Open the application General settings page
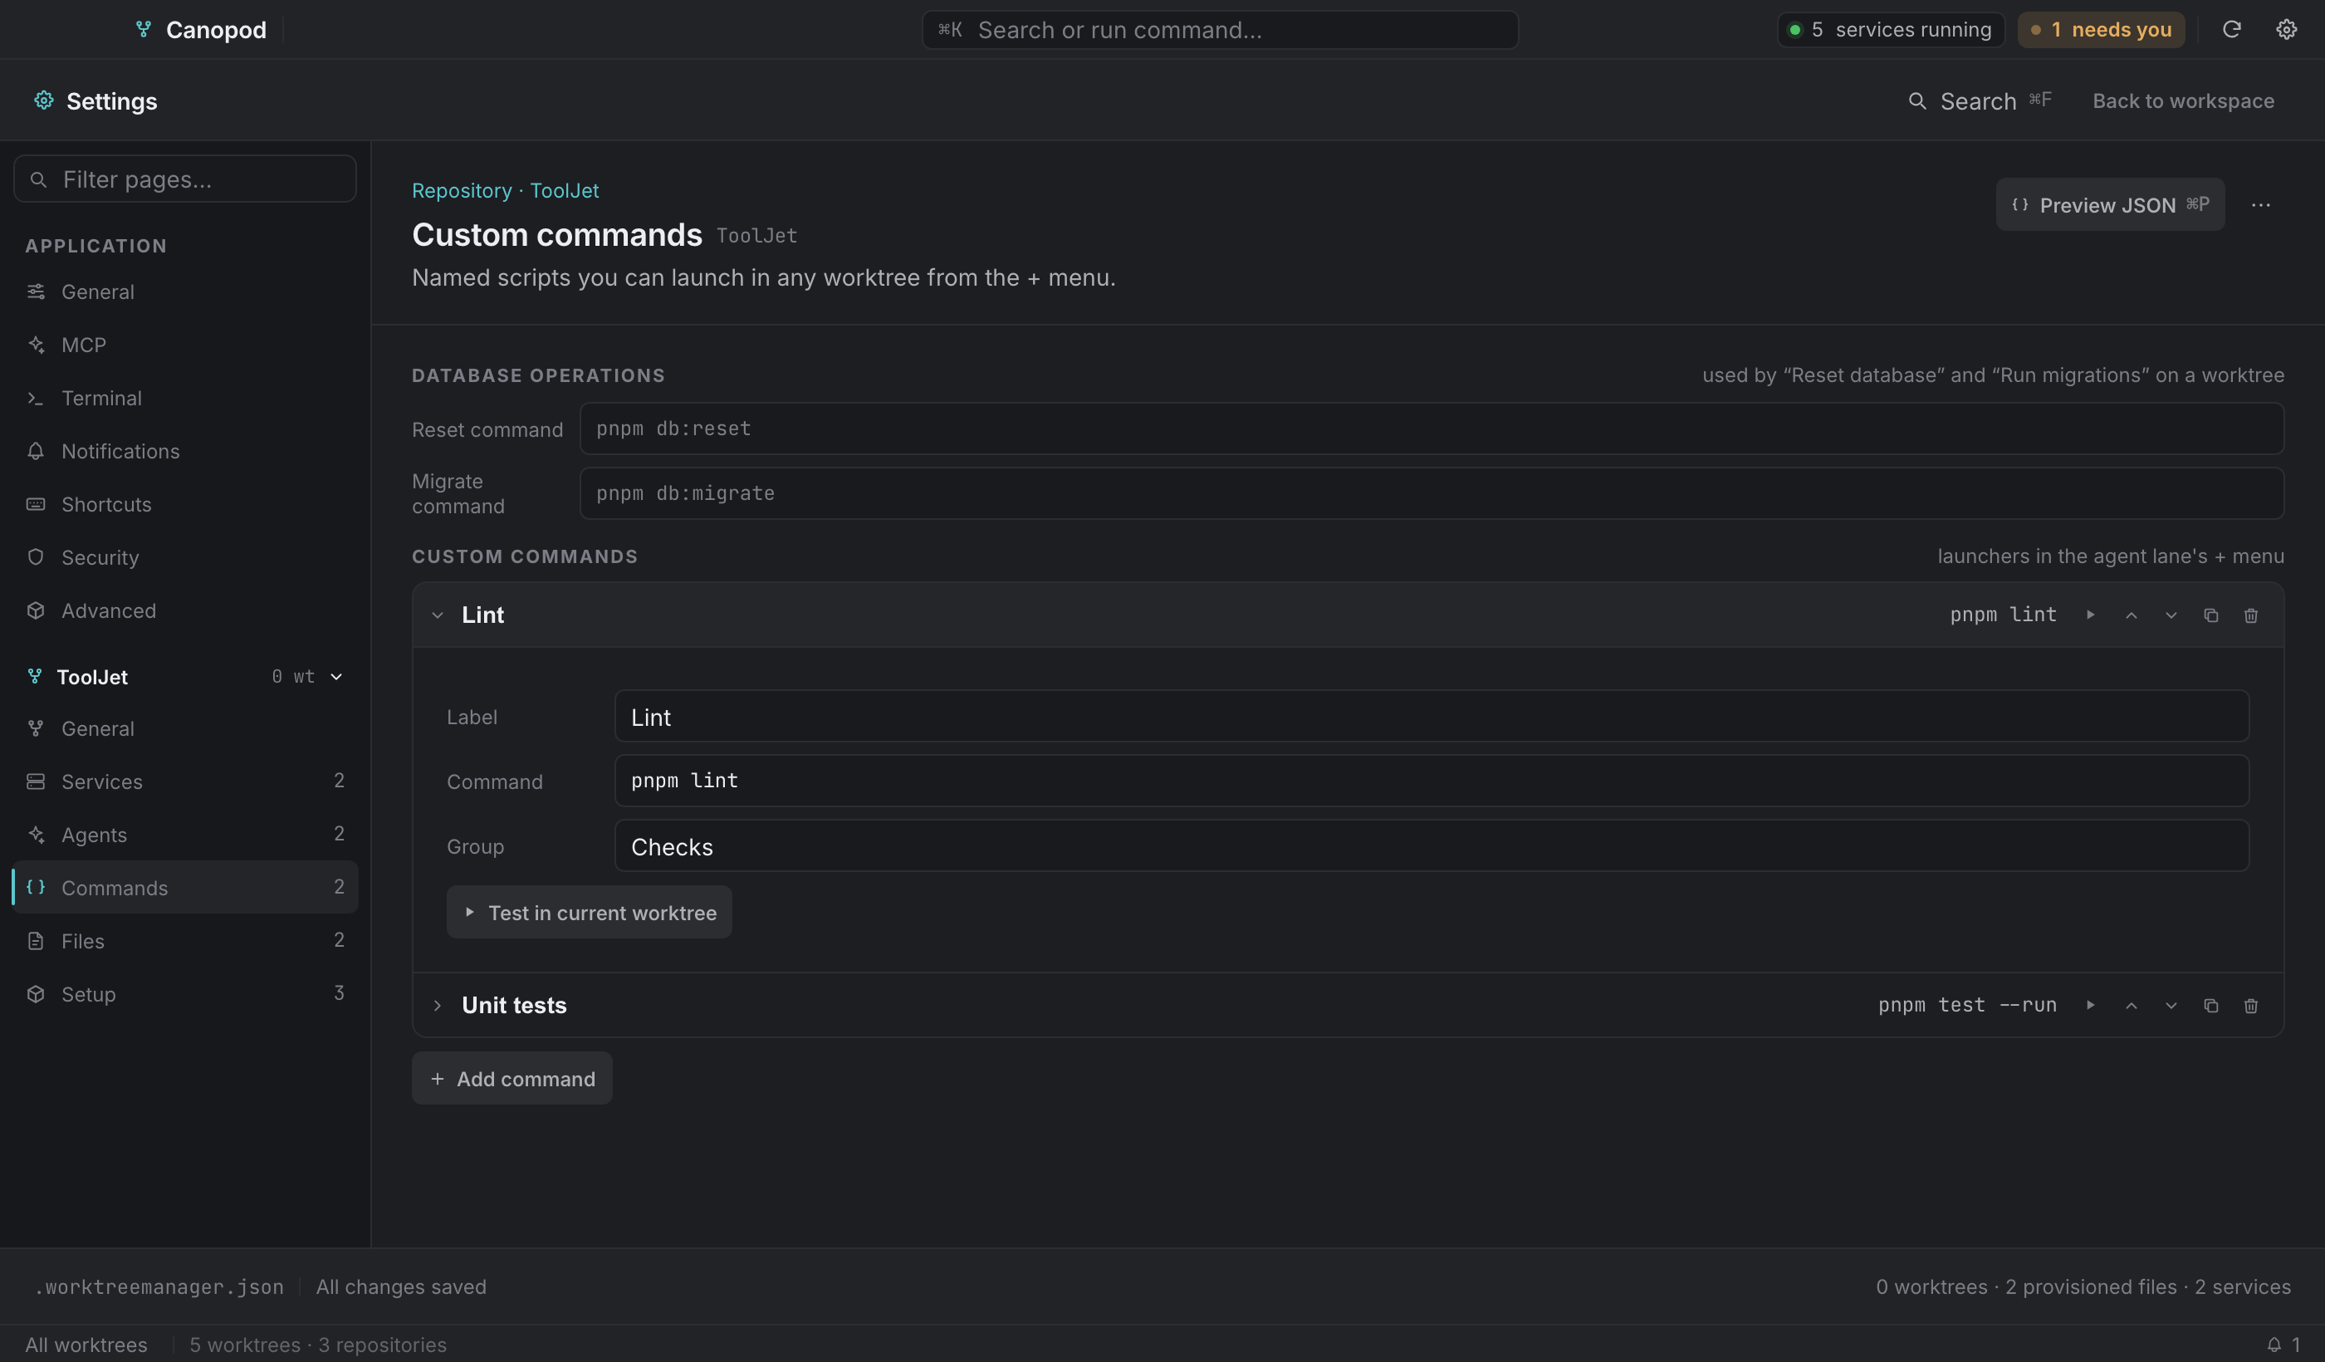 tap(184, 292)
